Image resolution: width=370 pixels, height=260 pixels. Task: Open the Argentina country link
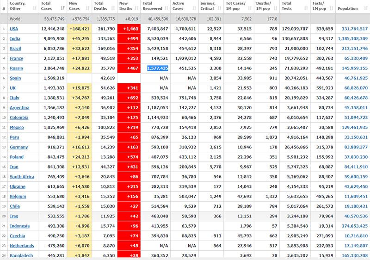point(19,108)
